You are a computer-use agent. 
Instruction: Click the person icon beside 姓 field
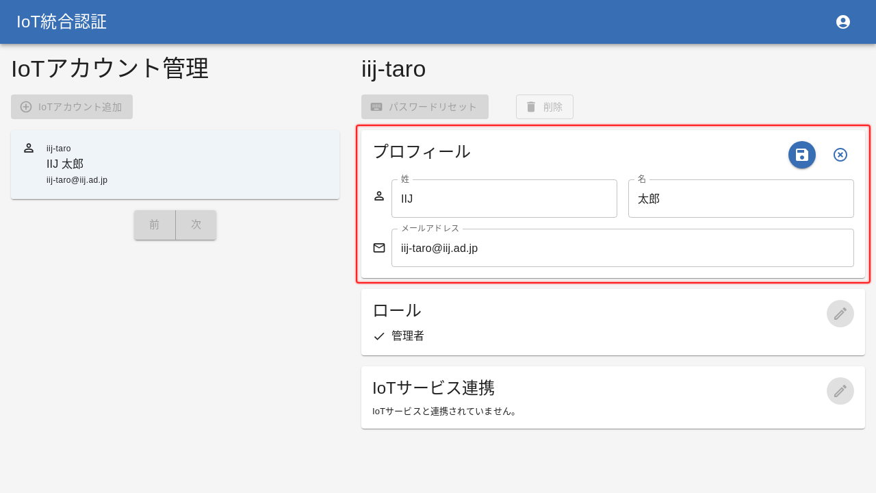[x=379, y=196]
